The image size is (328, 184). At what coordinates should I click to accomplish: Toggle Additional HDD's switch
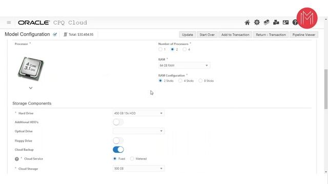click(118, 122)
